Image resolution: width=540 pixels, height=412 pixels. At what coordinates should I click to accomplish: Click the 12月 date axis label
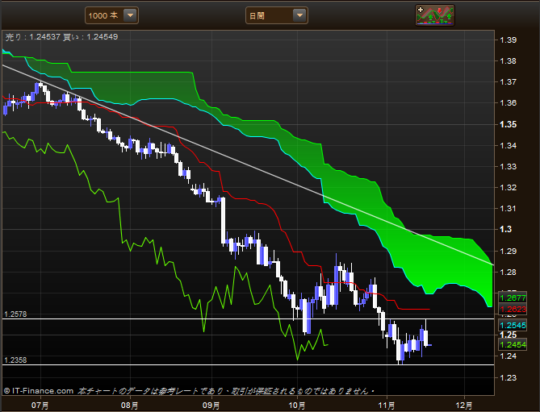pyautogui.click(x=464, y=406)
